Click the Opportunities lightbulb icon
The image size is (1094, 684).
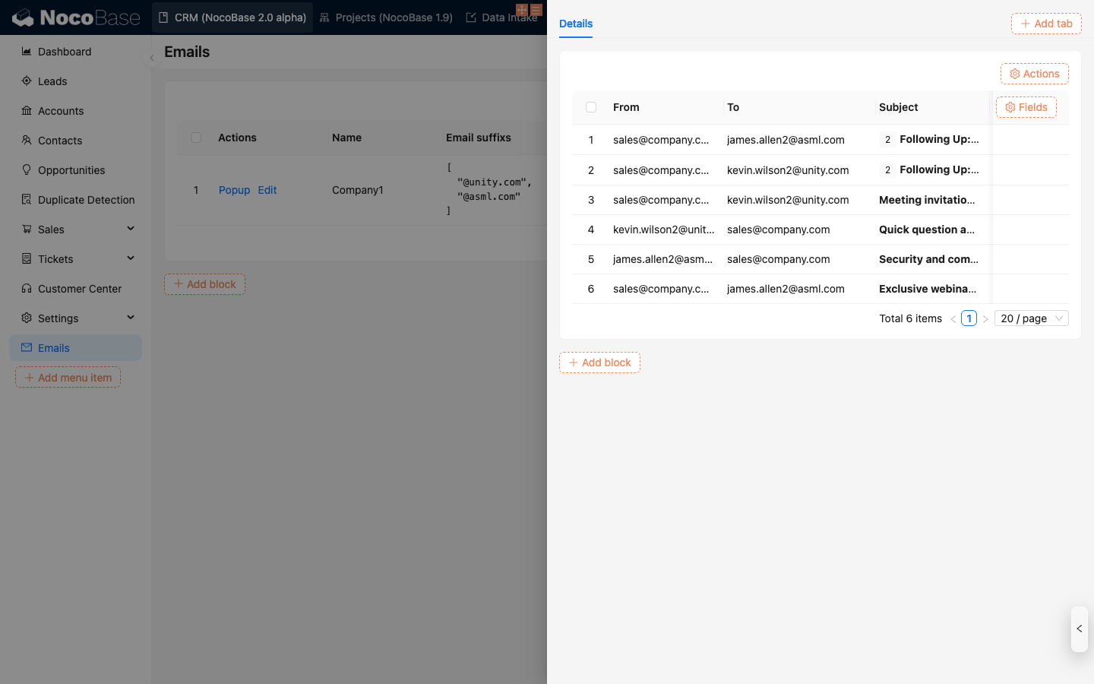27,170
